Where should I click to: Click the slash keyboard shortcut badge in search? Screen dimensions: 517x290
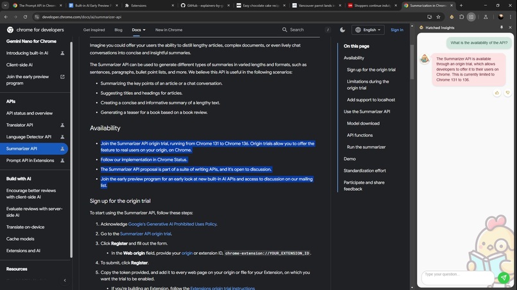click(x=328, y=30)
